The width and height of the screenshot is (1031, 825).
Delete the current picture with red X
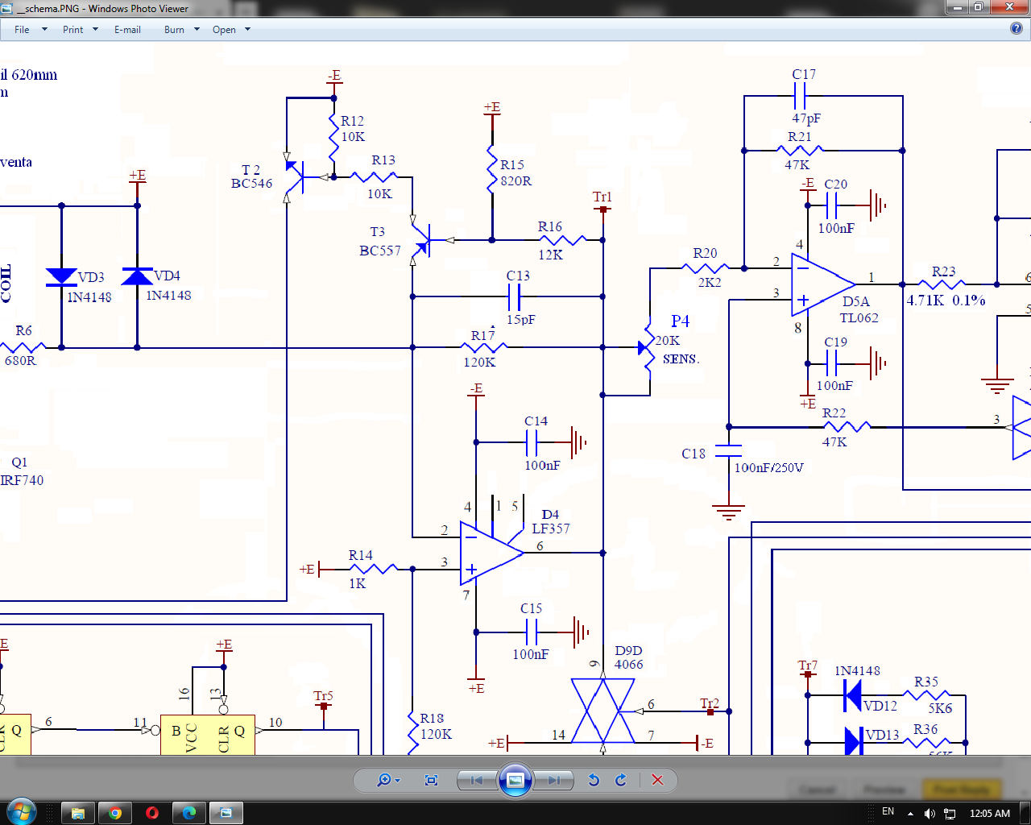657,780
